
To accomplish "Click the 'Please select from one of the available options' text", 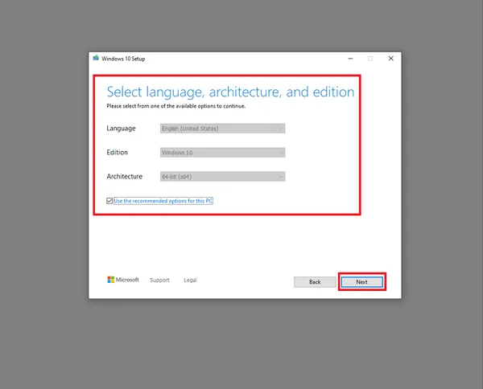I will tap(175, 106).
